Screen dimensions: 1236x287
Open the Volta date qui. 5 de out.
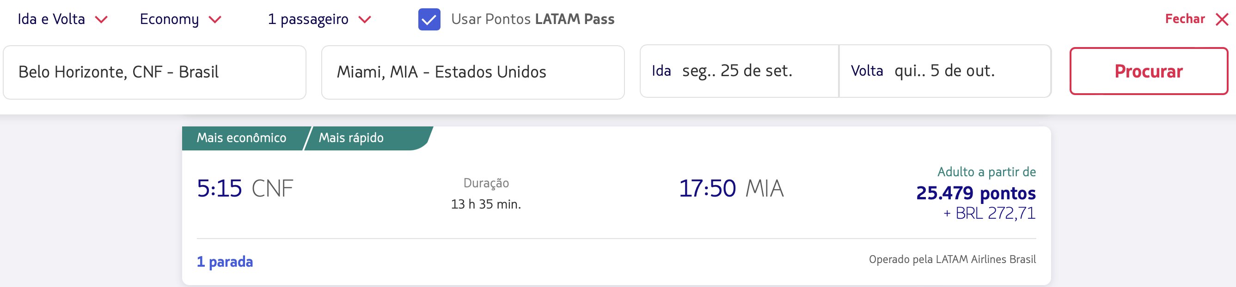pyautogui.click(x=945, y=71)
